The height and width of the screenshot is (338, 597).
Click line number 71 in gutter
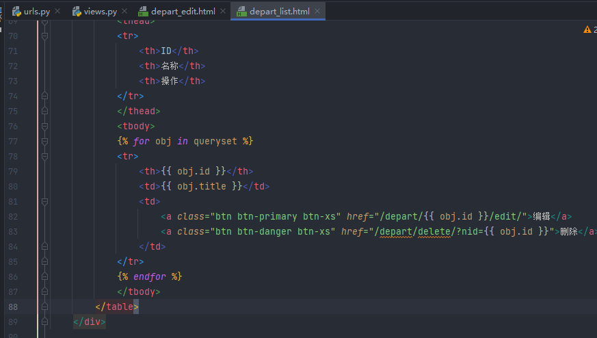click(13, 51)
